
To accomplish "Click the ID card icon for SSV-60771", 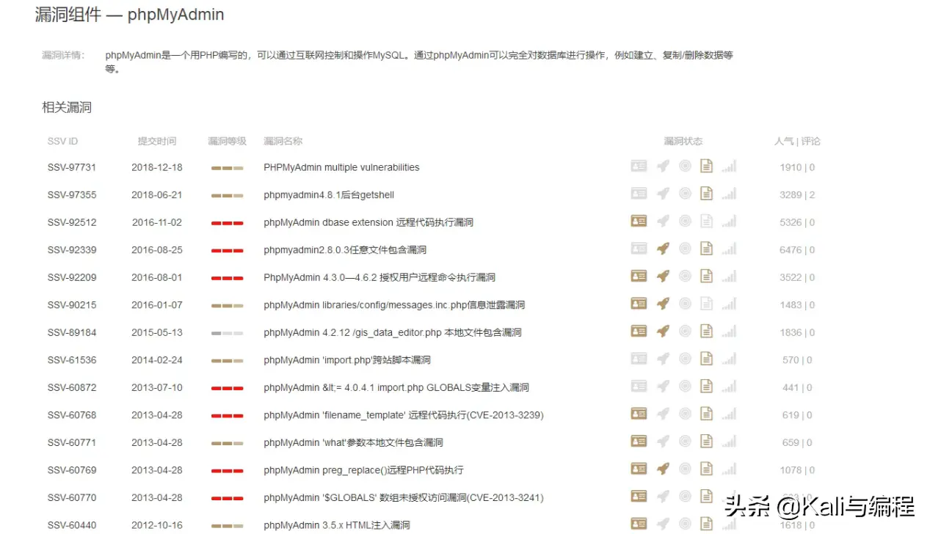I will click(639, 442).
